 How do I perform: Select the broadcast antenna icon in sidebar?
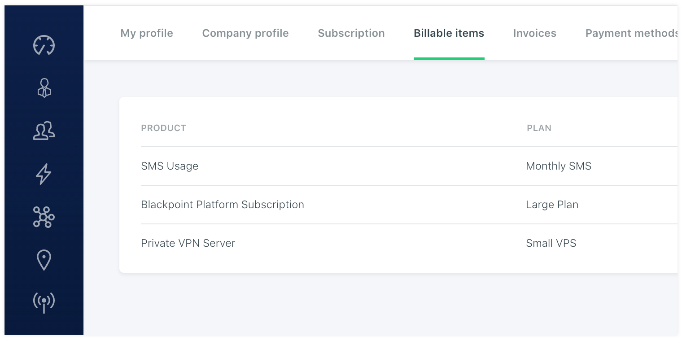(44, 302)
